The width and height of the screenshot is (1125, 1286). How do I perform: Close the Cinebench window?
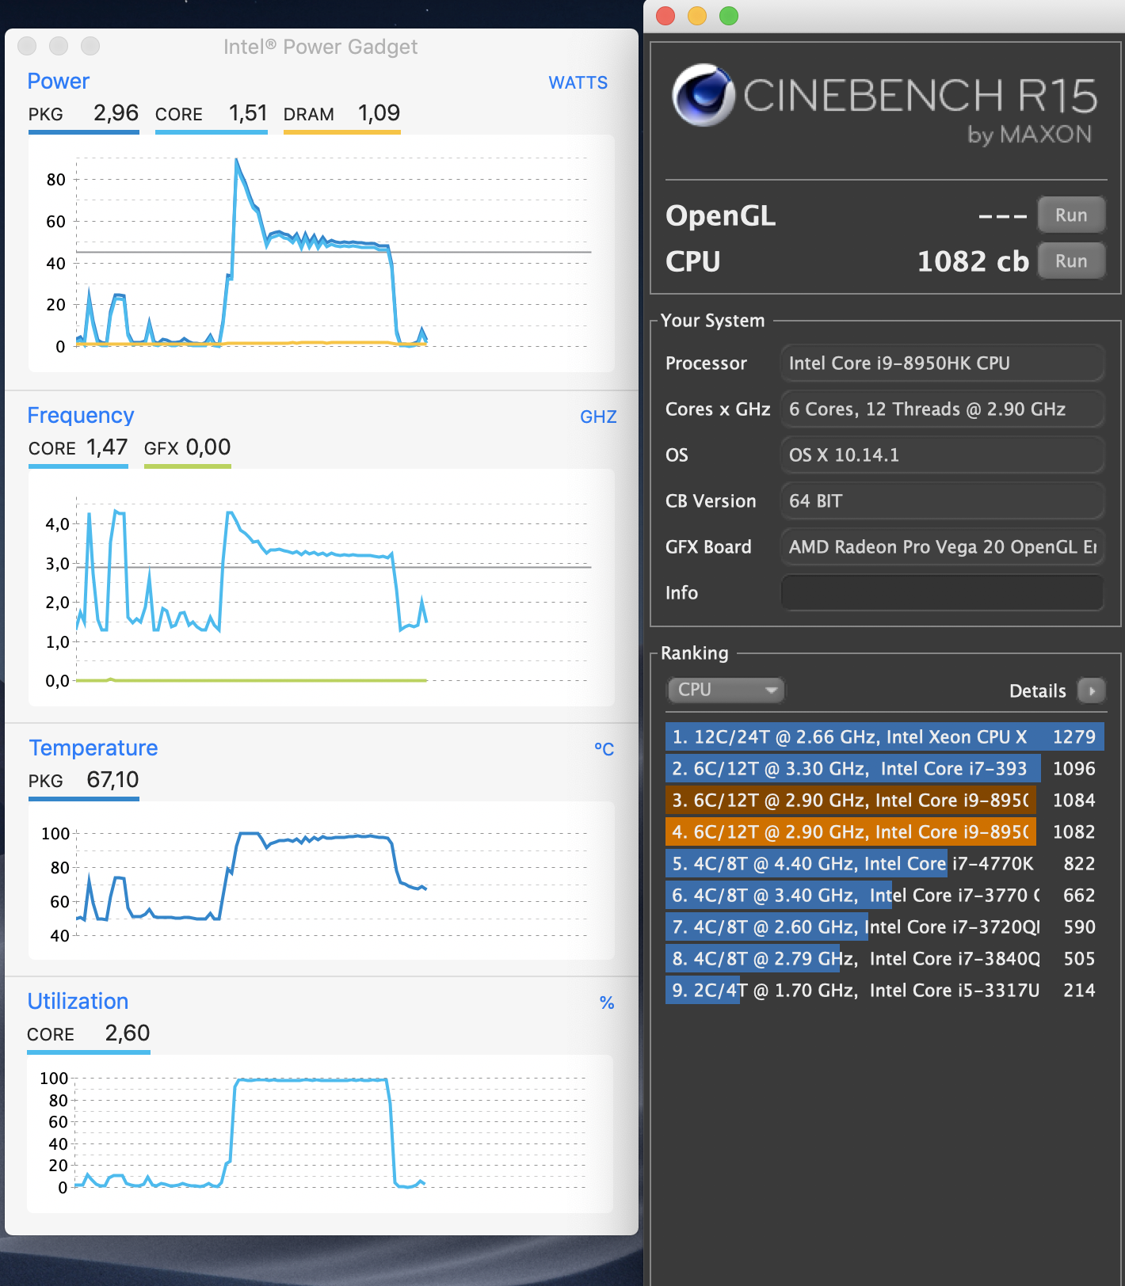(x=665, y=16)
